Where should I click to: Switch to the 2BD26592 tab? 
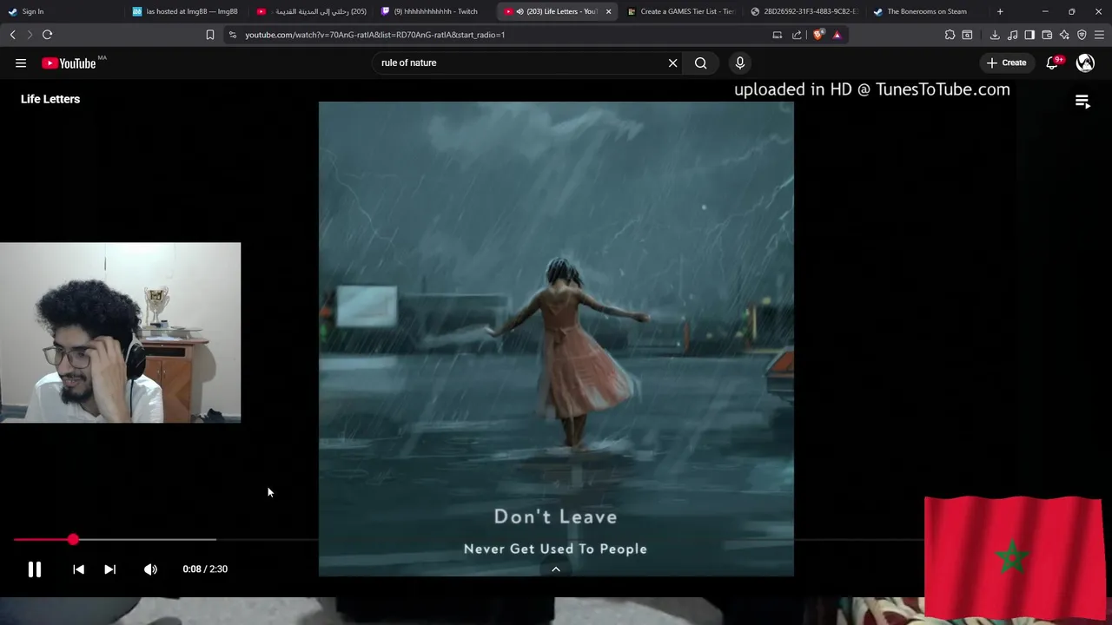[806, 11]
